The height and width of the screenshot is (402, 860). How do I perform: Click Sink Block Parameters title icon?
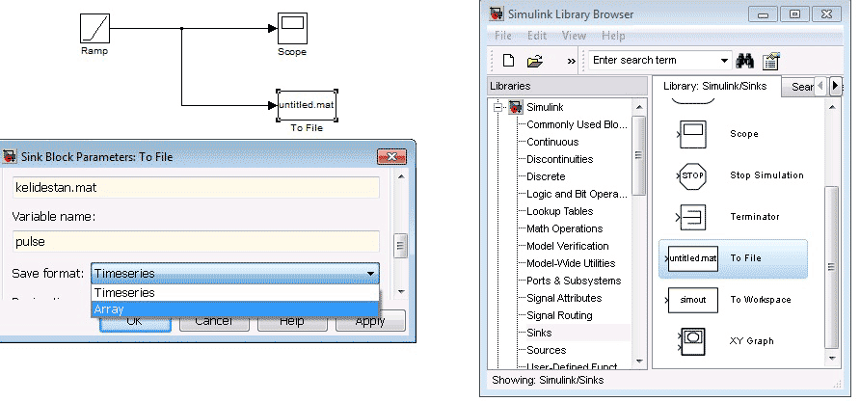pyautogui.click(x=10, y=157)
